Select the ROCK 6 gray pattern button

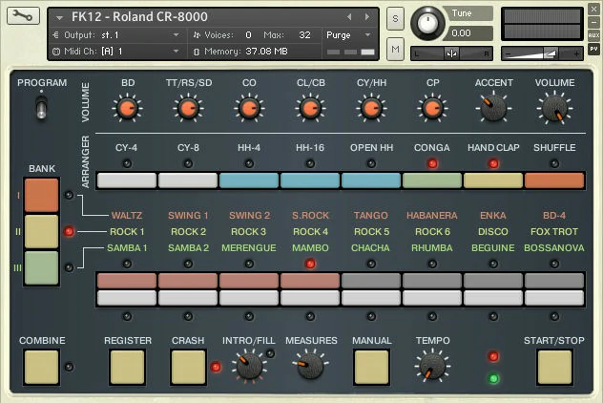point(432,281)
